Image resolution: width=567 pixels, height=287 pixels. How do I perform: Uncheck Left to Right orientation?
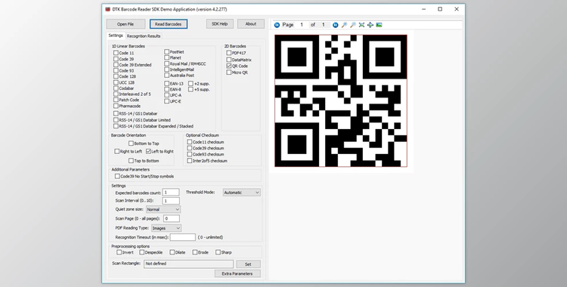(x=148, y=152)
